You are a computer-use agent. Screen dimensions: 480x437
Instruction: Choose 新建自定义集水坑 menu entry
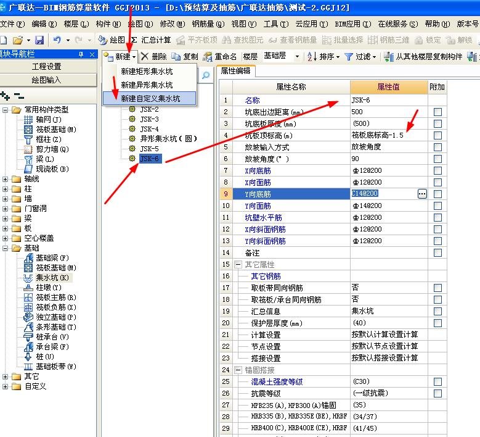[x=149, y=98]
